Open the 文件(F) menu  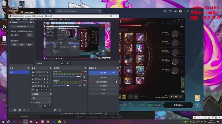12,19
